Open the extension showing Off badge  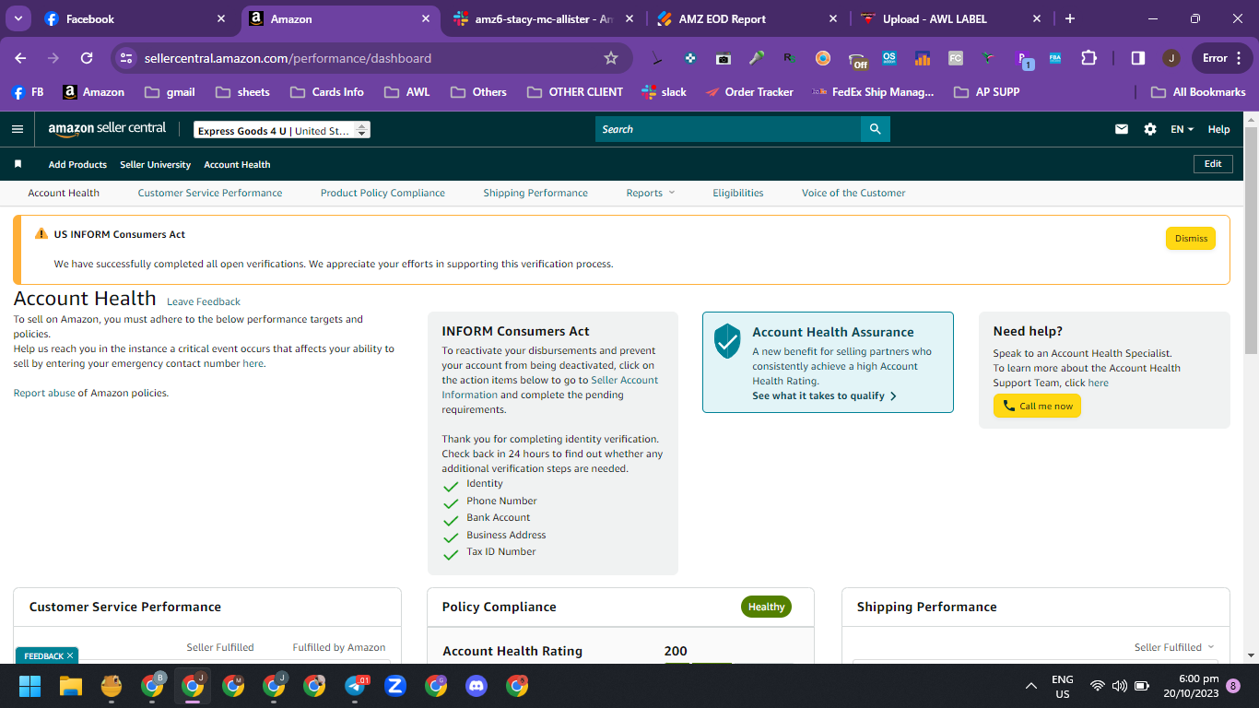(x=857, y=60)
